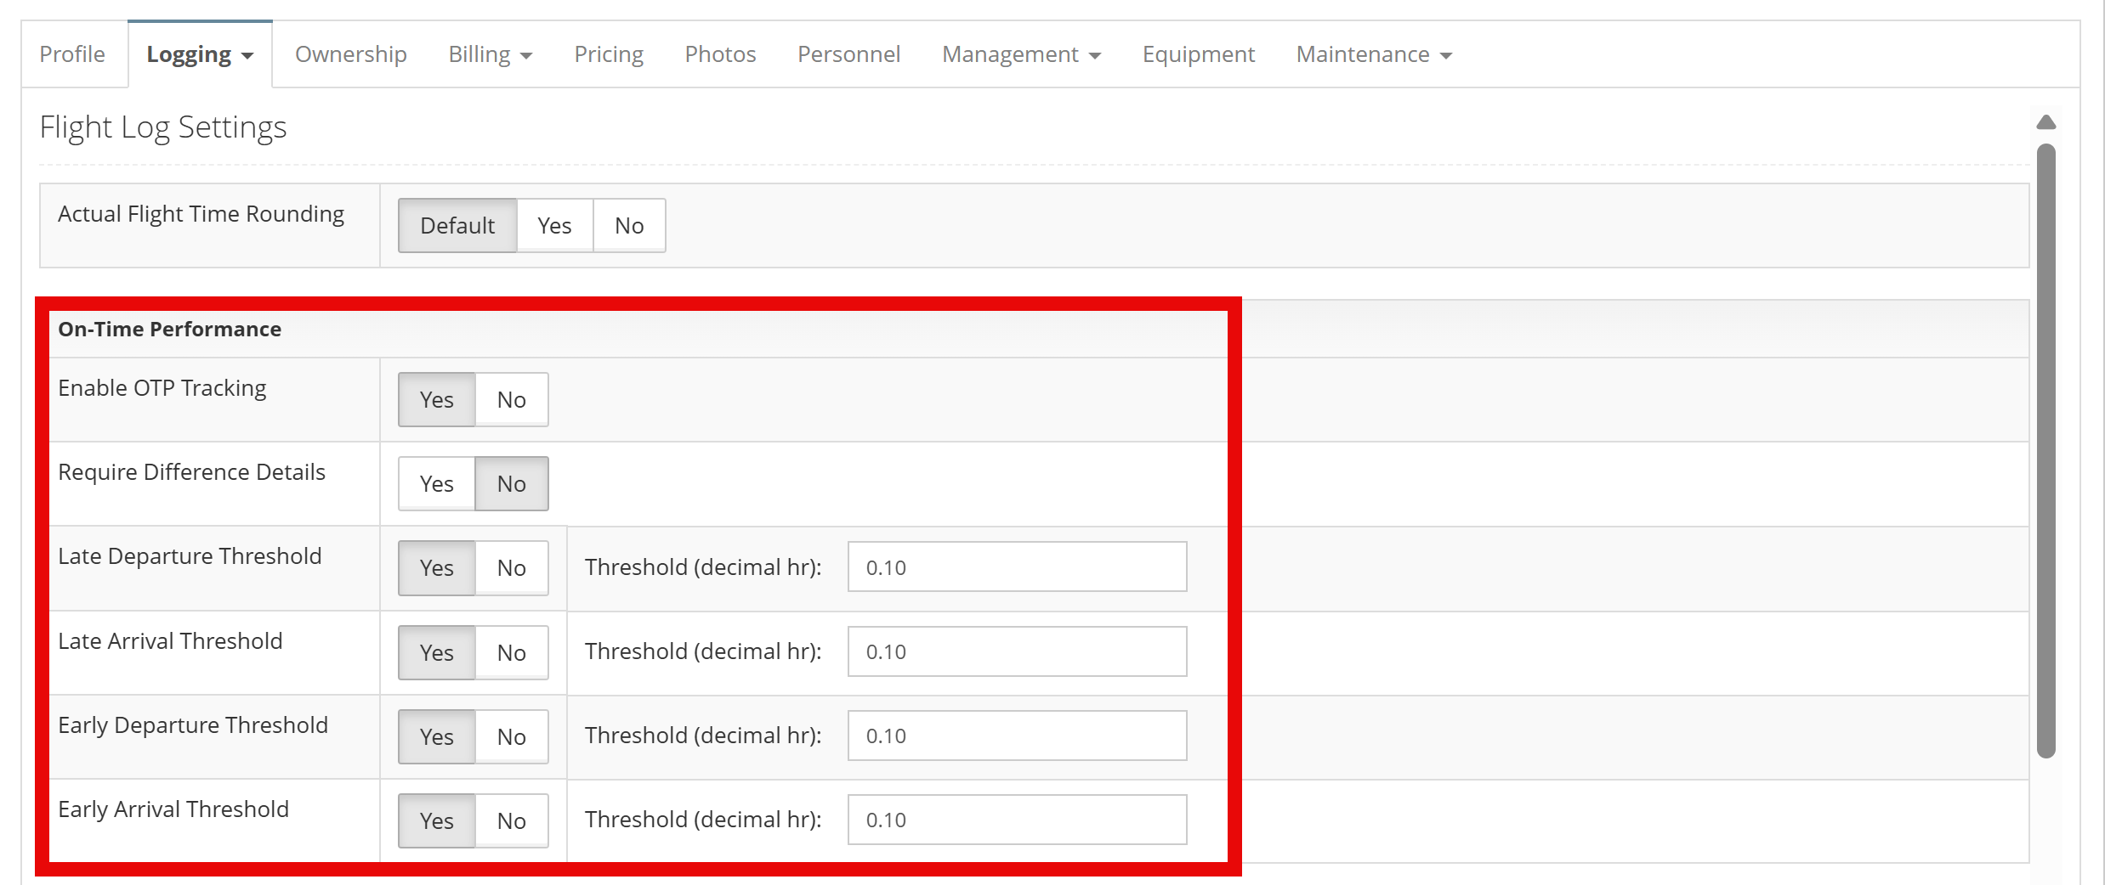Select the Photos tab
The image size is (2105, 885).
pos(720,55)
